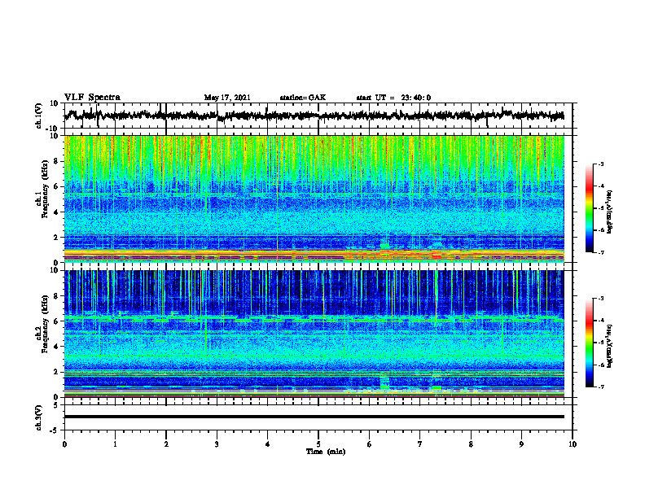The height and width of the screenshot is (498, 645).
Task: Click the "-3" label on ch.1 color bar
Action: [600, 164]
